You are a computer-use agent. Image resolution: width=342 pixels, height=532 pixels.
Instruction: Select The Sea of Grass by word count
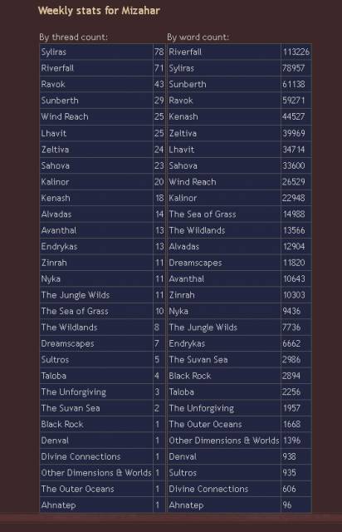pyautogui.click(x=203, y=214)
